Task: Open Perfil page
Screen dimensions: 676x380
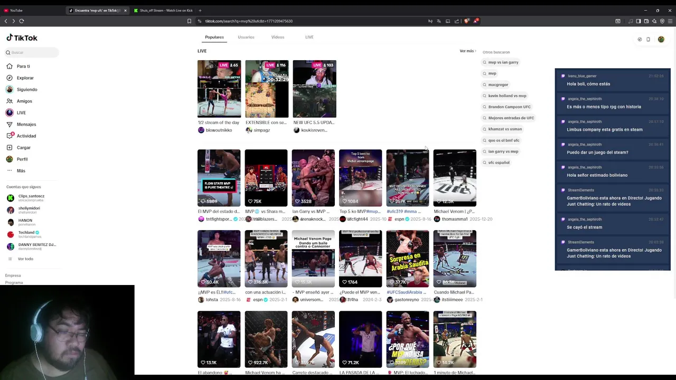Action: pos(17,159)
